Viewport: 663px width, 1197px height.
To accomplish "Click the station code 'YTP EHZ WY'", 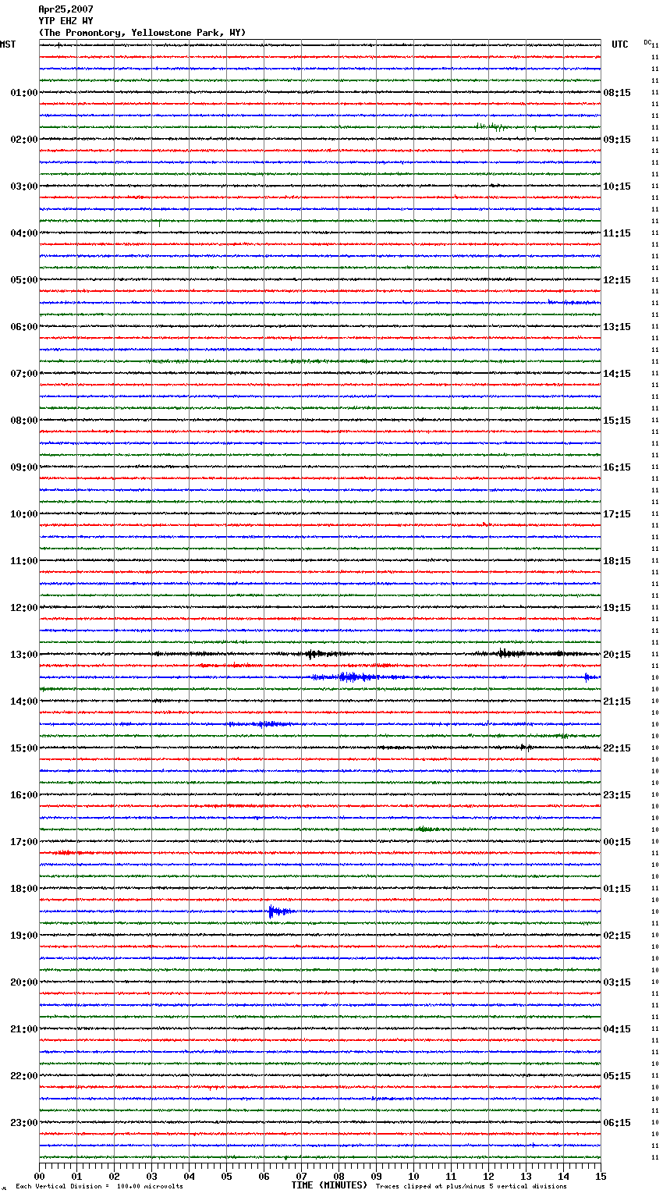I will (x=66, y=21).
